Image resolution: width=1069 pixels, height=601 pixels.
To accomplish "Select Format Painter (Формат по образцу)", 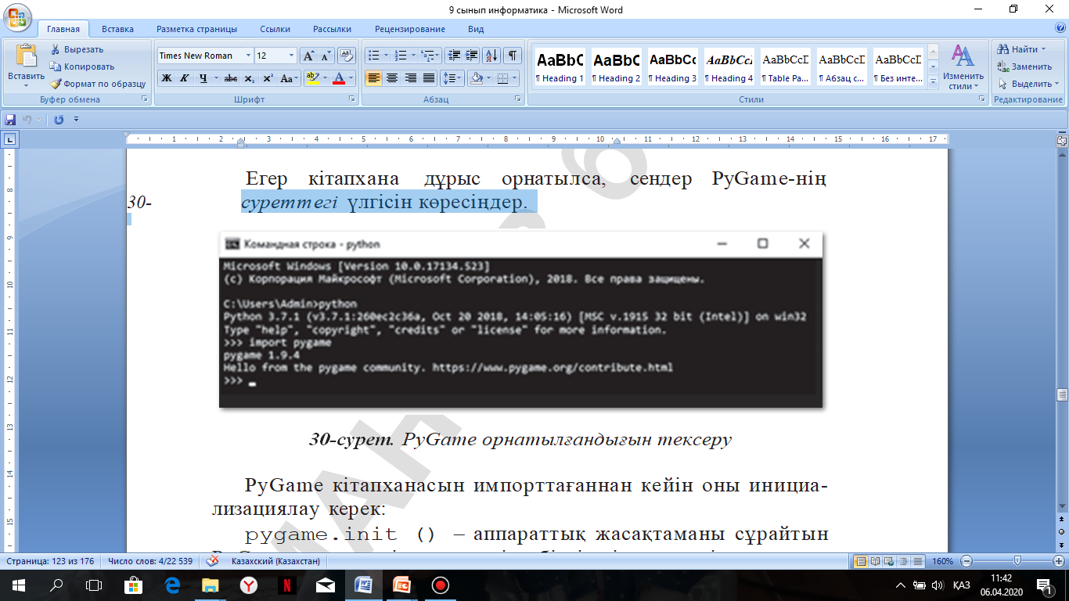I will pos(98,84).
